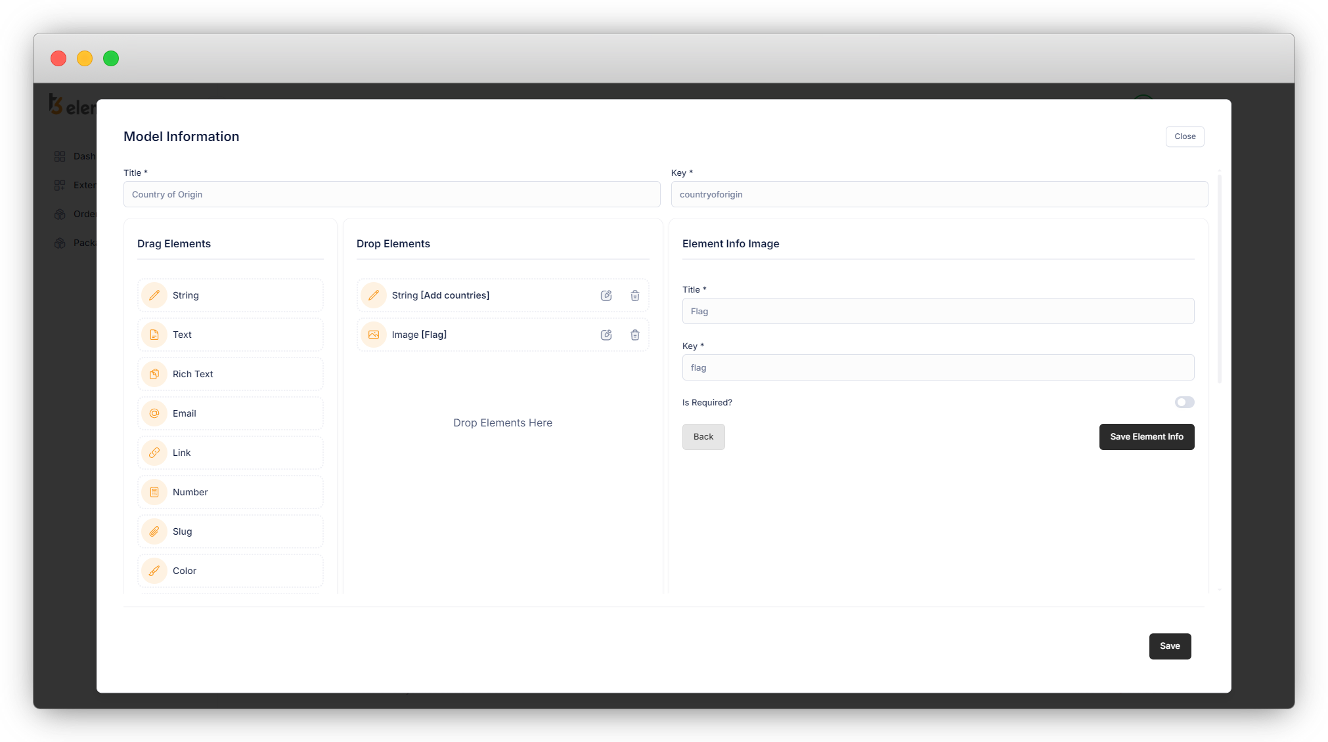Click the Slug element paperclip icon
This screenshot has width=1328, height=742.
pos(154,531)
